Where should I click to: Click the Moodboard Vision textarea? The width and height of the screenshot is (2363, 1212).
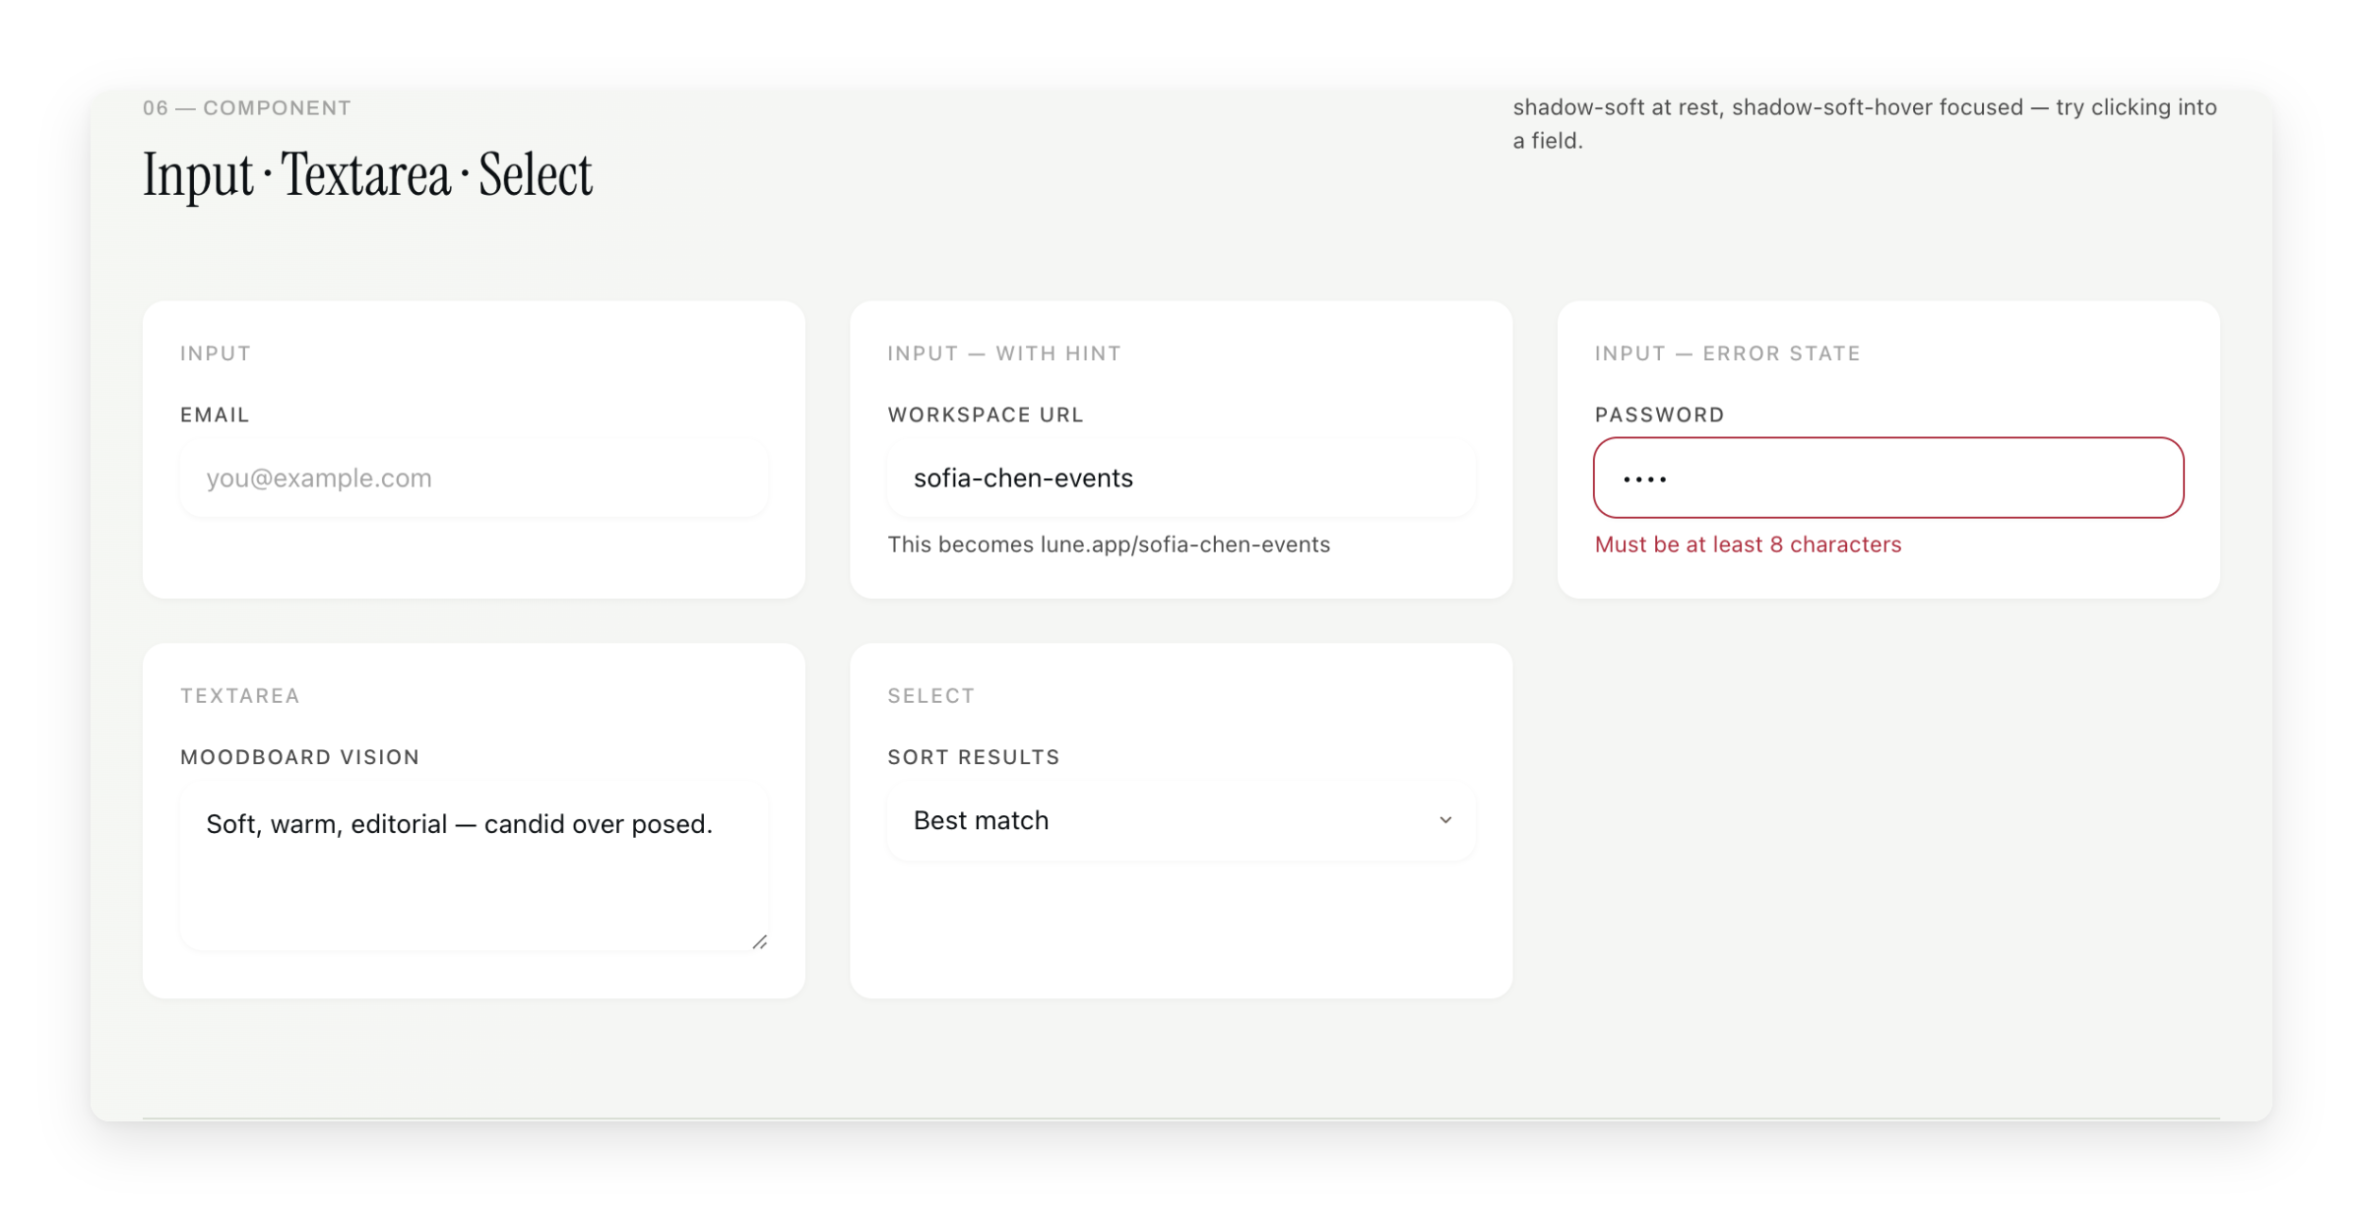point(474,866)
